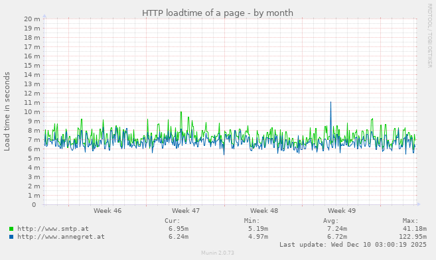Click the annegret.at minimum value 4.97m
Screen dimensions: 436x260
click(x=258, y=237)
